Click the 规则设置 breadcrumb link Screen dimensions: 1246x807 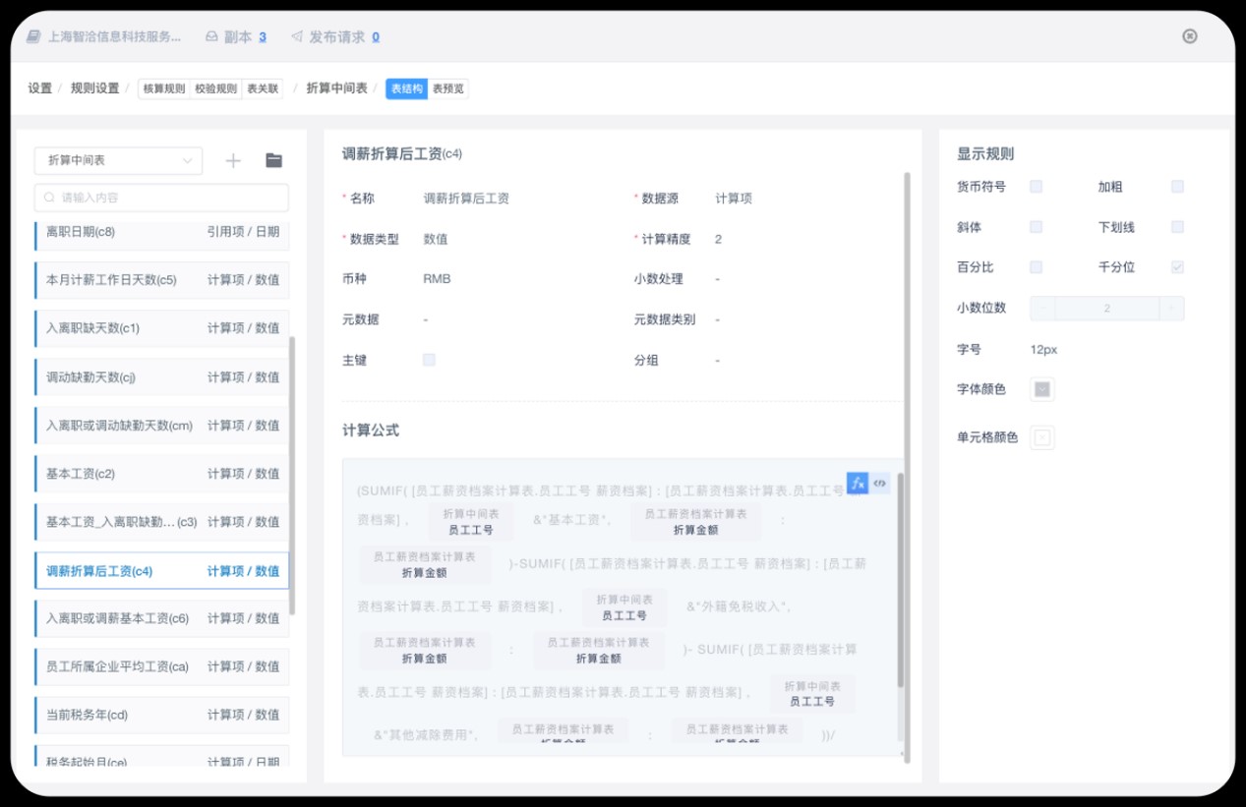(94, 88)
